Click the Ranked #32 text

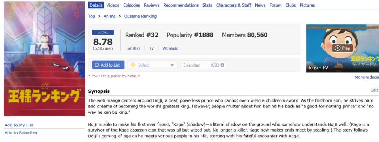142,35
